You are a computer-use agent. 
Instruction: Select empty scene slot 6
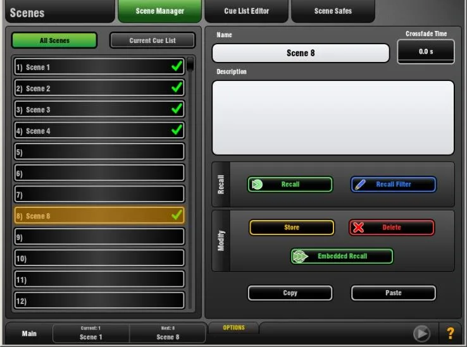coord(99,173)
